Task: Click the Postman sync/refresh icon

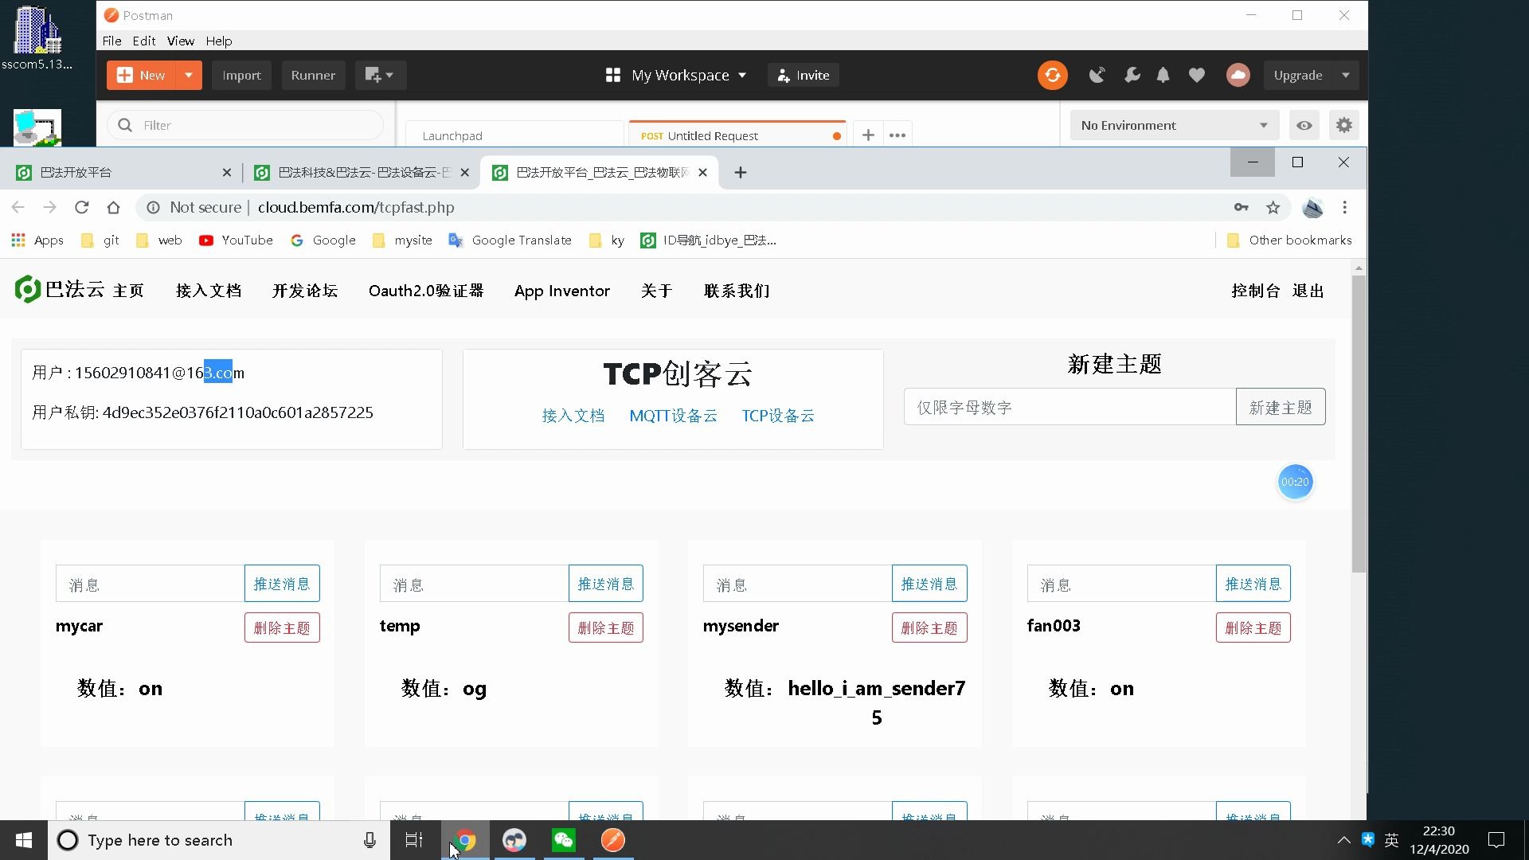Action: [1054, 75]
